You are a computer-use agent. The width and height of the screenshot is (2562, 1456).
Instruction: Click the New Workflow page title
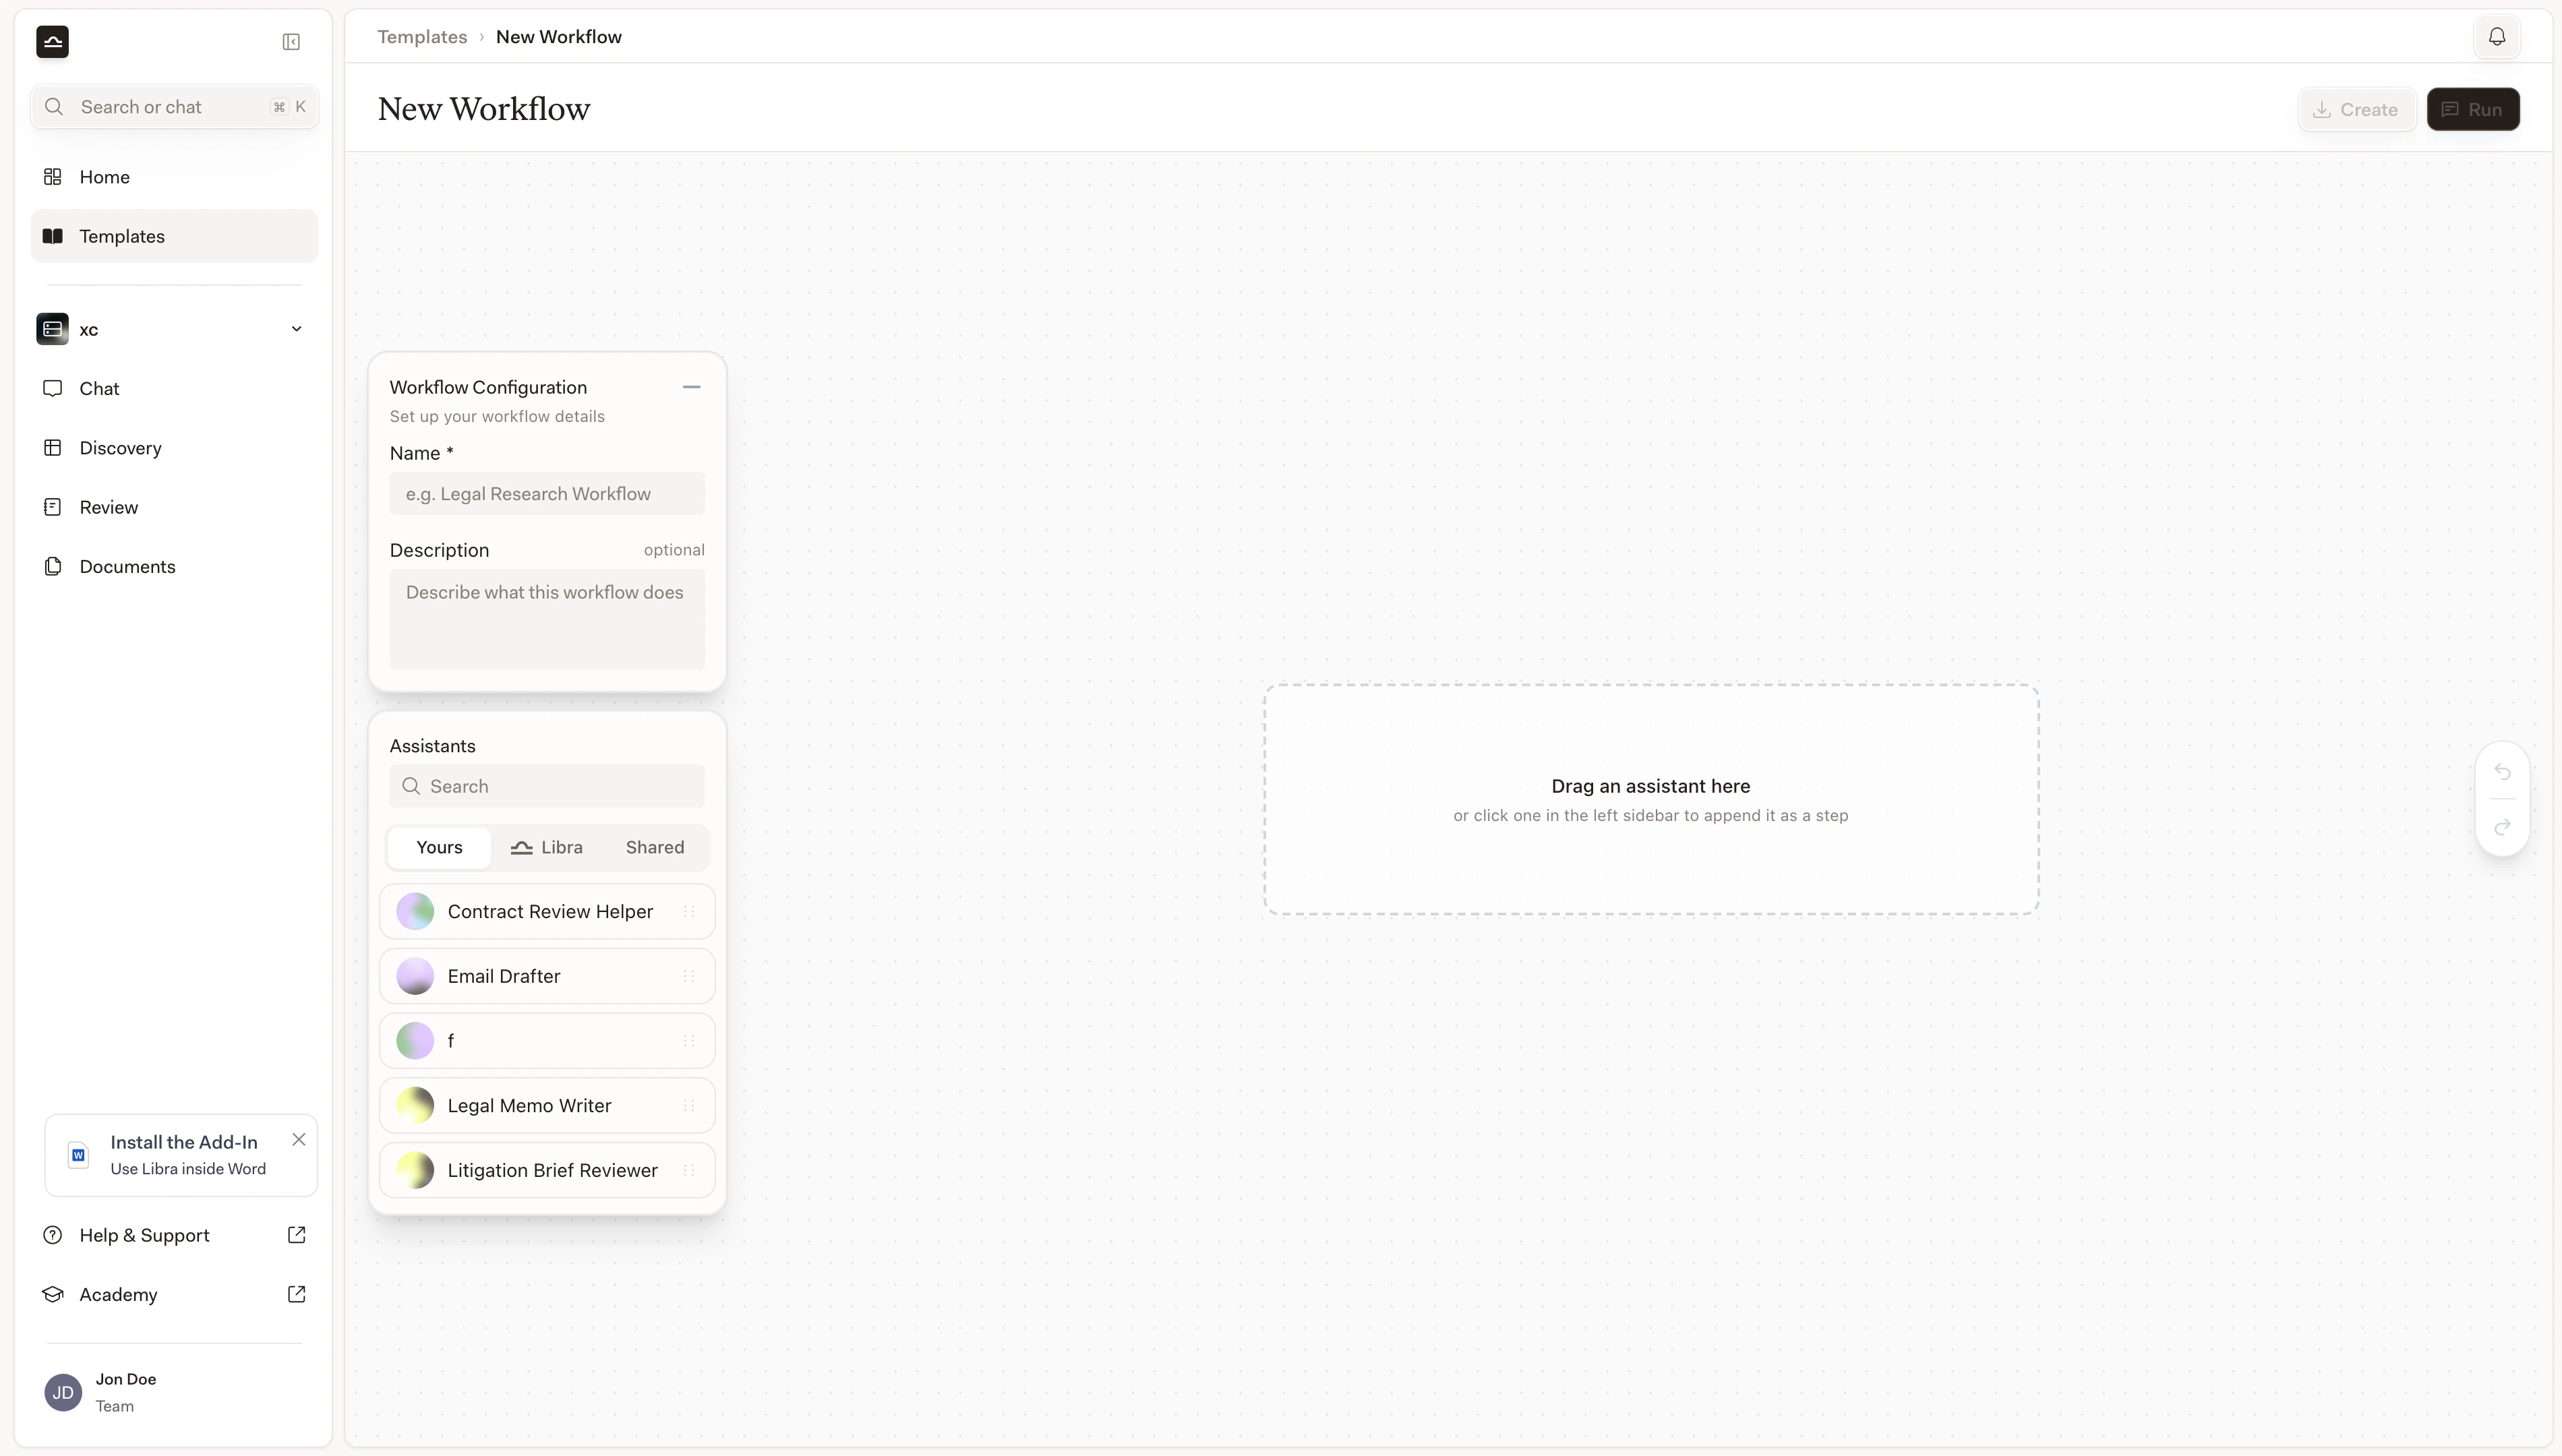click(484, 109)
